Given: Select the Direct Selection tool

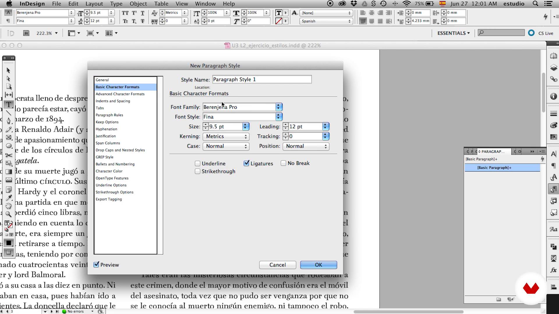Looking at the screenshot, I should pos(8,79).
